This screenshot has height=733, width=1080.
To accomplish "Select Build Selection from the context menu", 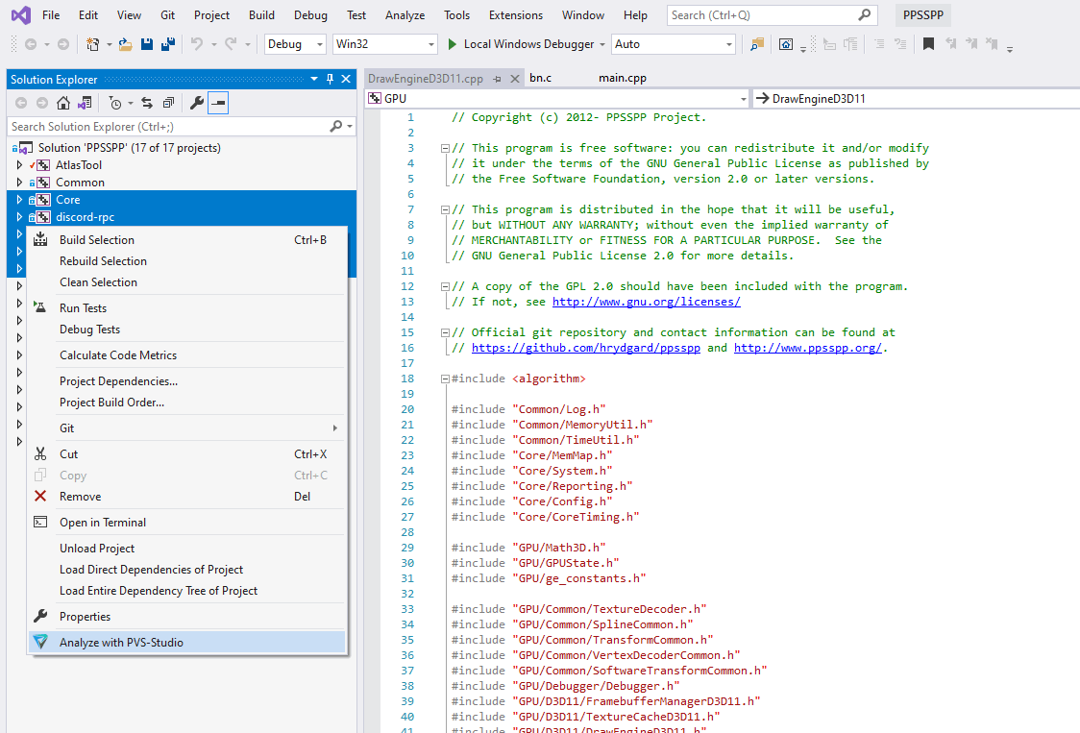I will 186,240.
